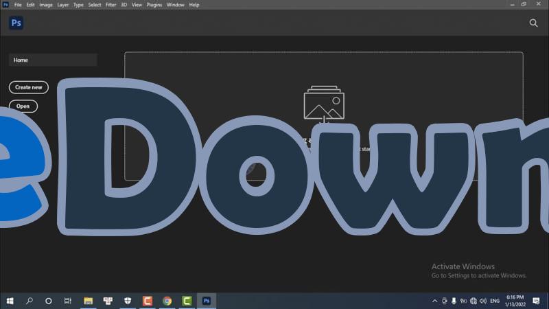This screenshot has width=549, height=309.
Task: Click the Windows Start button
Action: 10,301
